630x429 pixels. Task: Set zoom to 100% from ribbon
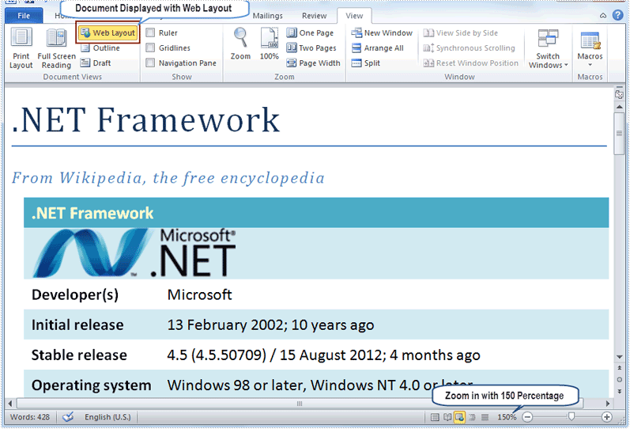click(270, 44)
